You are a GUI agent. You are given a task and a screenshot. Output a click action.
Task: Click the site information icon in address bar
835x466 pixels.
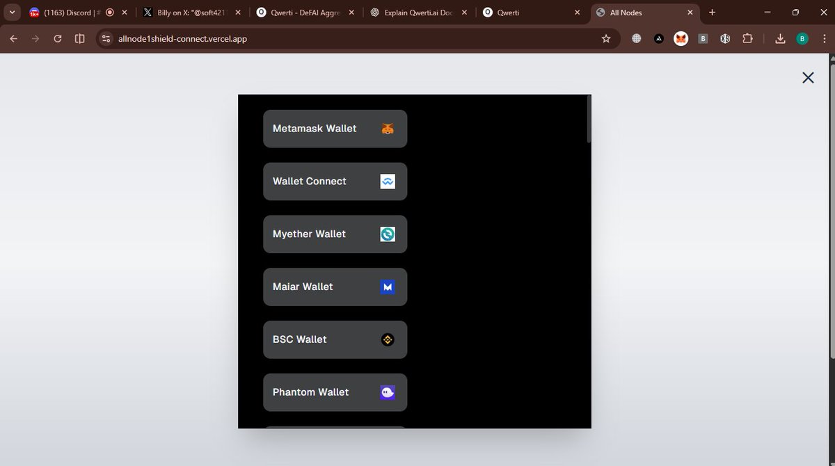click(x=106, y=39)
